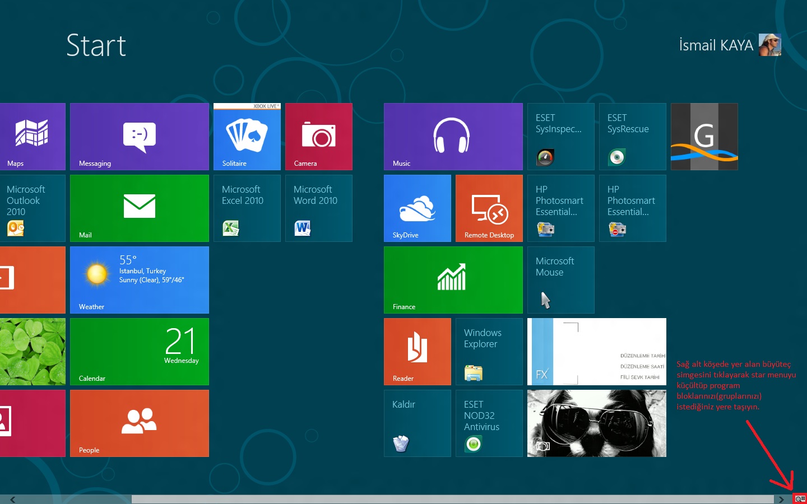Open the HP Photosmart Essential tile with red badge
807x504 pixels.
[x=633, y=208]
